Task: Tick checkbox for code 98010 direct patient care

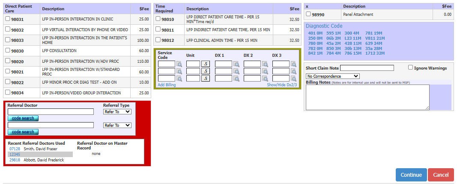Action: click(x=158, y=19)
